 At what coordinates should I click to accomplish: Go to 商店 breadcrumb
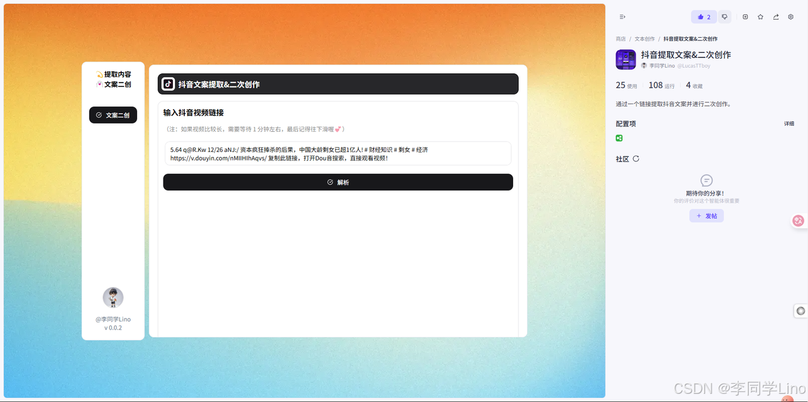(x=621, y=39)
